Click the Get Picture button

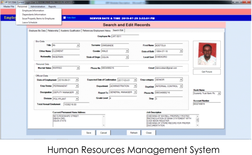tap(207, 72)
